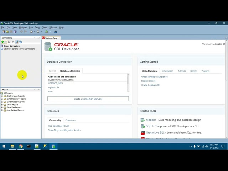Open the notifications action center icon

[x=223, y=146]
